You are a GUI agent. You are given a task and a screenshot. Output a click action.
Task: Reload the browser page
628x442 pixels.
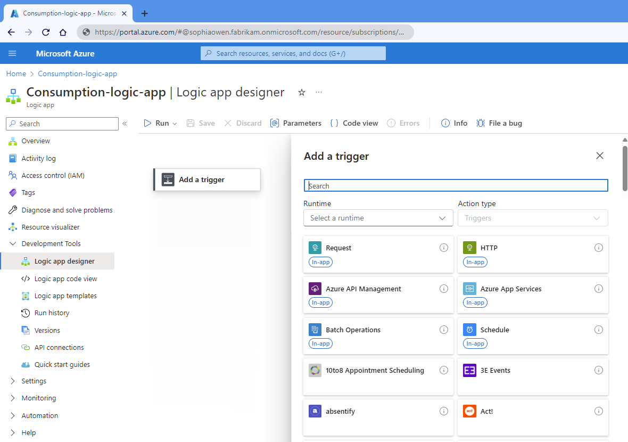[46, 32]
